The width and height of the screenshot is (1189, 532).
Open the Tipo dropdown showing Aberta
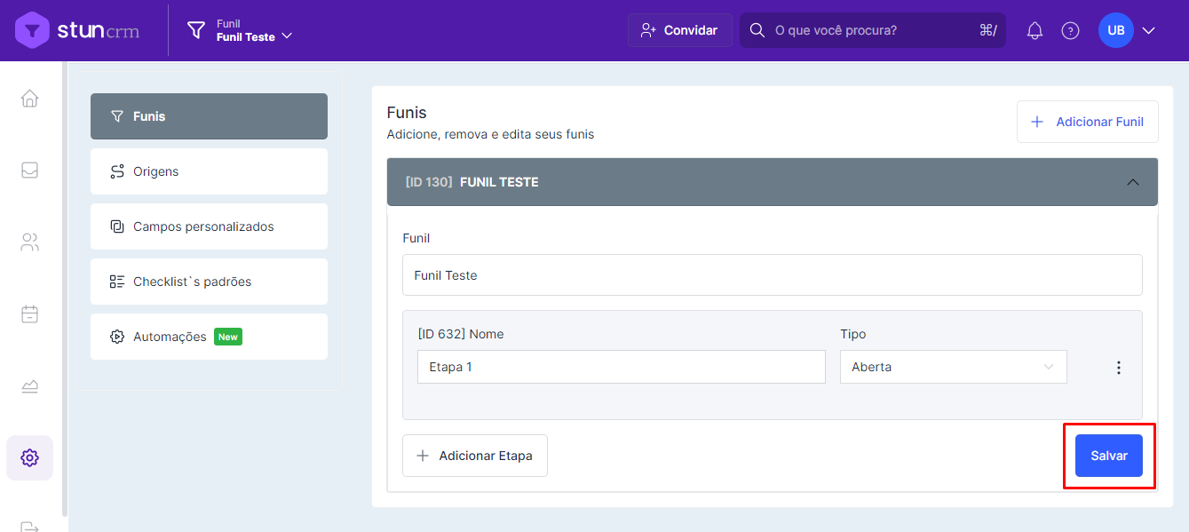[x=953, y=367]
